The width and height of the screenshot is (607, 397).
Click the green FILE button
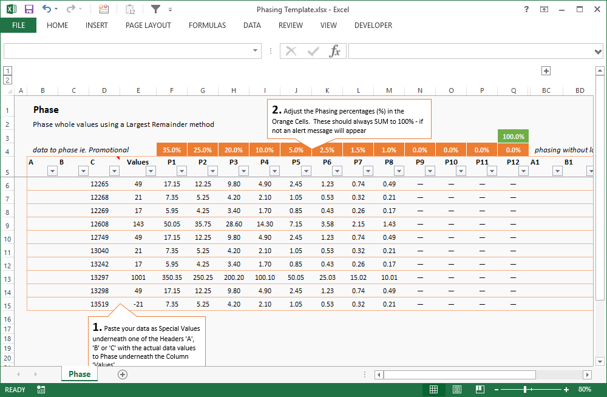click(18, 25)
